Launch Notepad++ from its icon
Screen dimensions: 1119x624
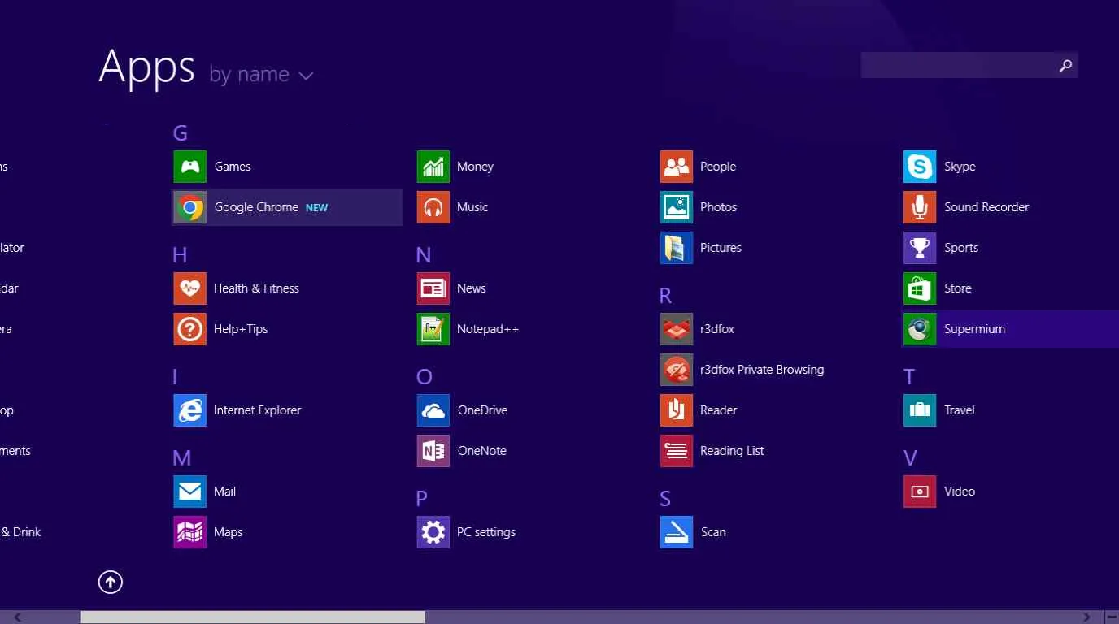click(x=433, y=329)
